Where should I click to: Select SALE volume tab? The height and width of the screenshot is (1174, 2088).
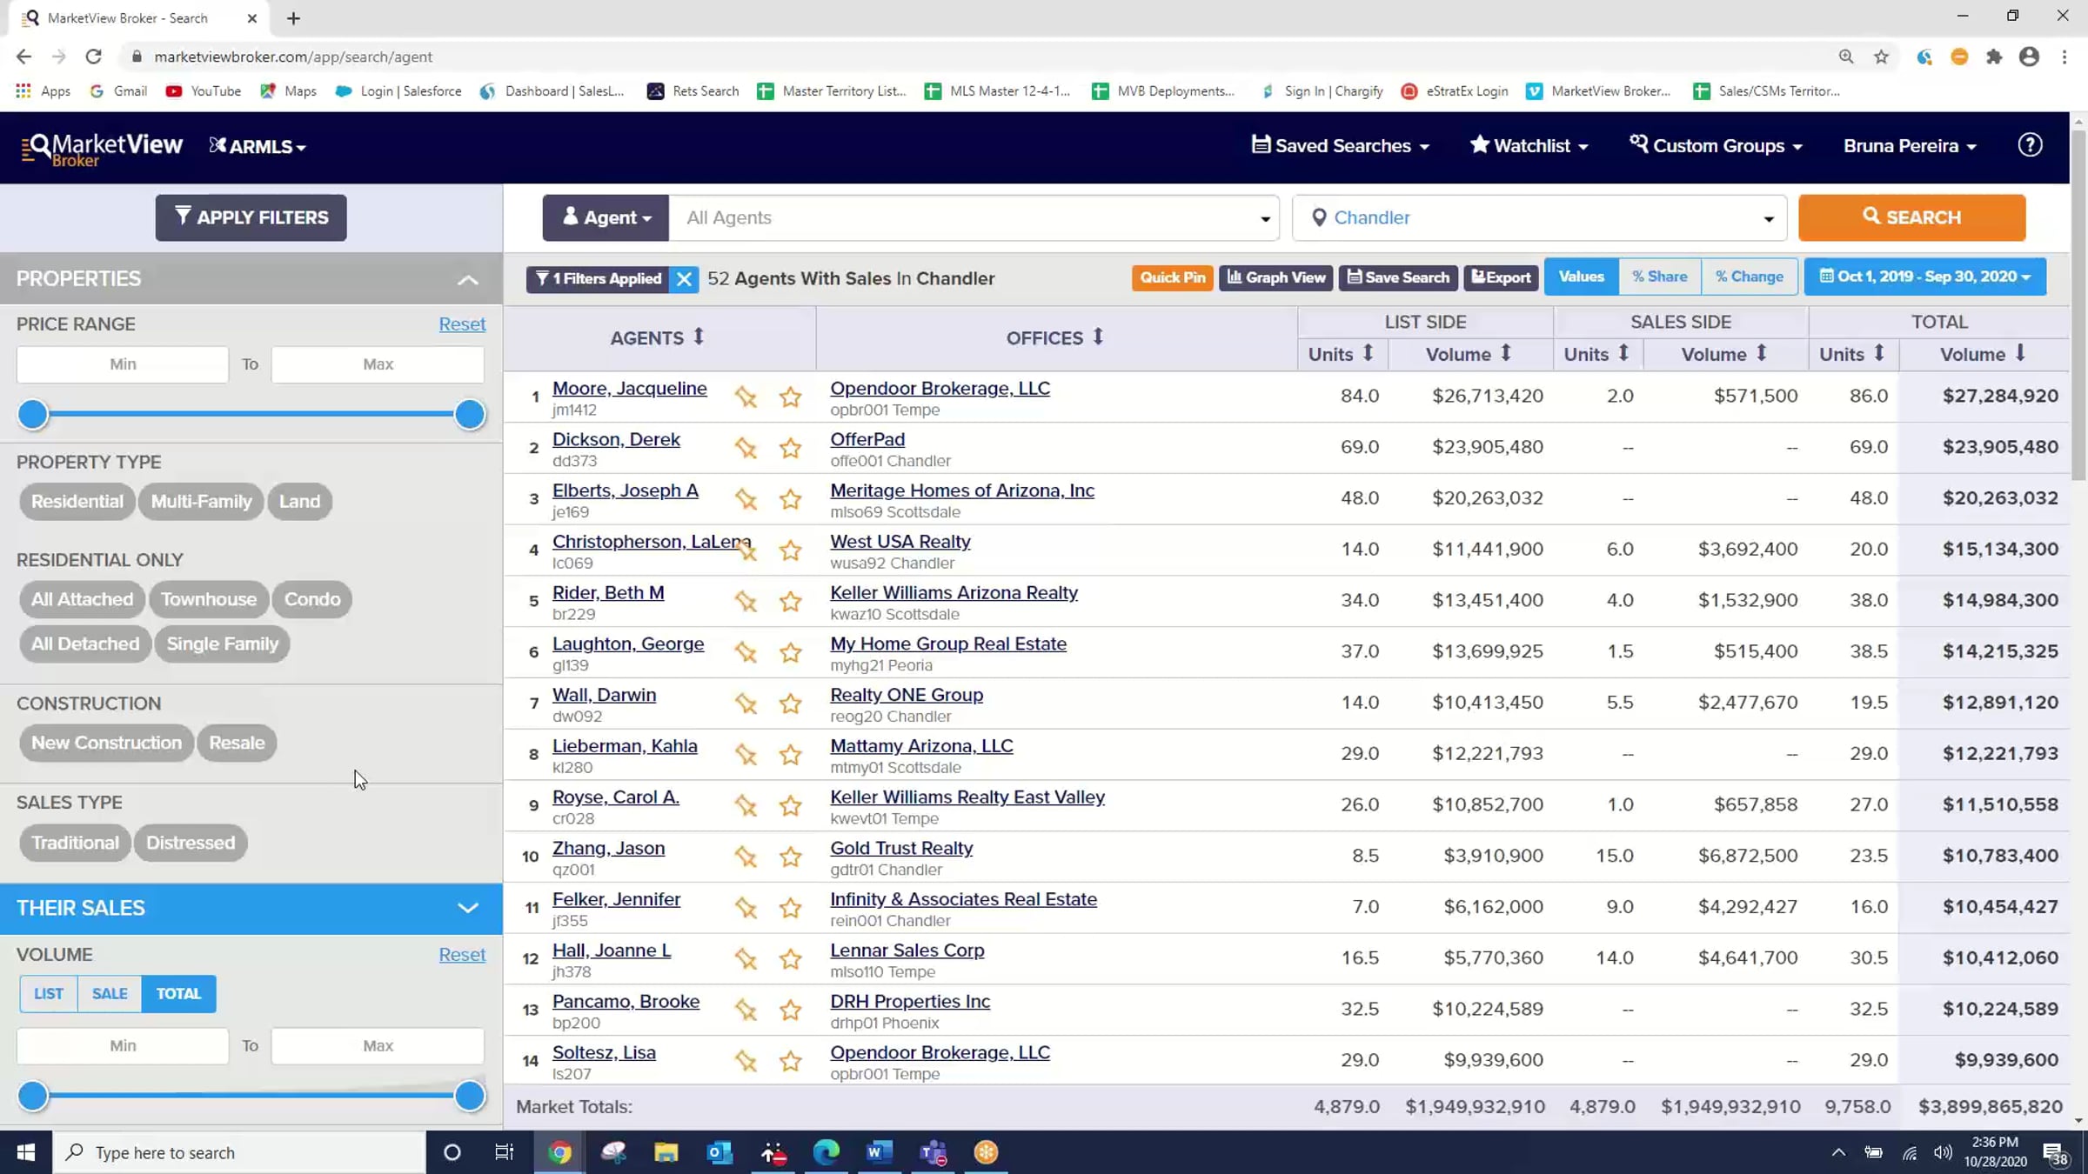(110, 994)
